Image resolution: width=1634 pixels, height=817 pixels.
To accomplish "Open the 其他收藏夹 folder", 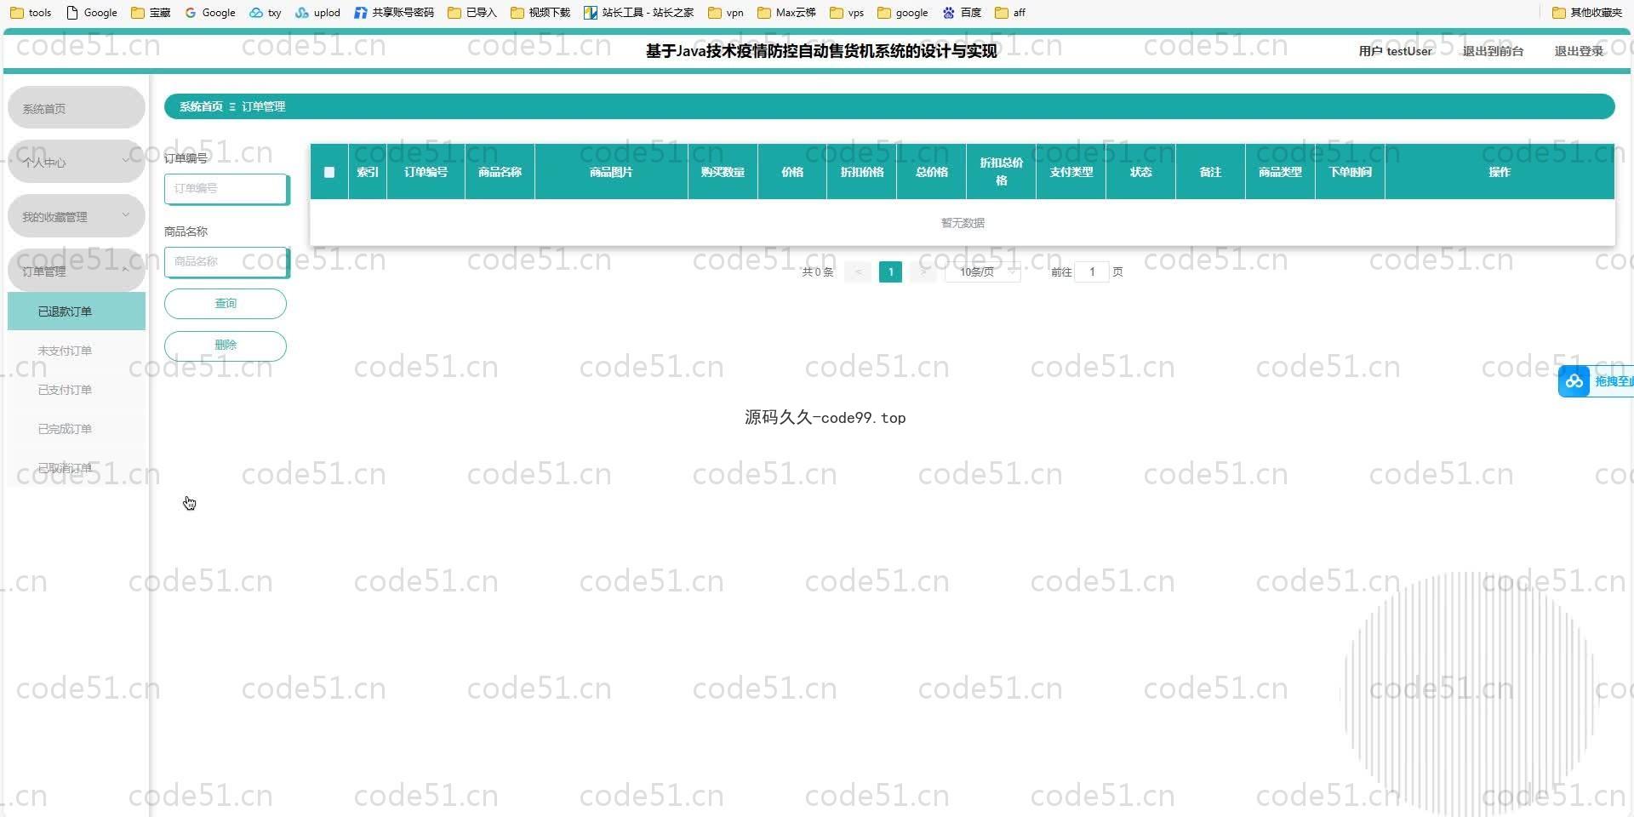I will 1587,12.
